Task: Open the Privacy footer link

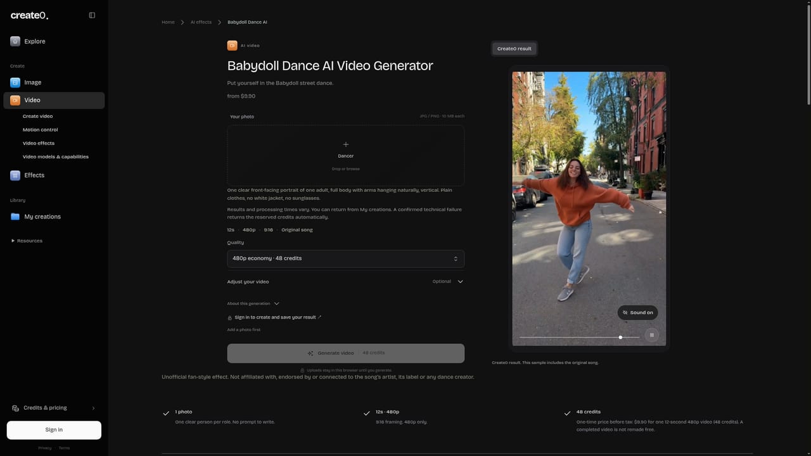Action: pos(44,448)
